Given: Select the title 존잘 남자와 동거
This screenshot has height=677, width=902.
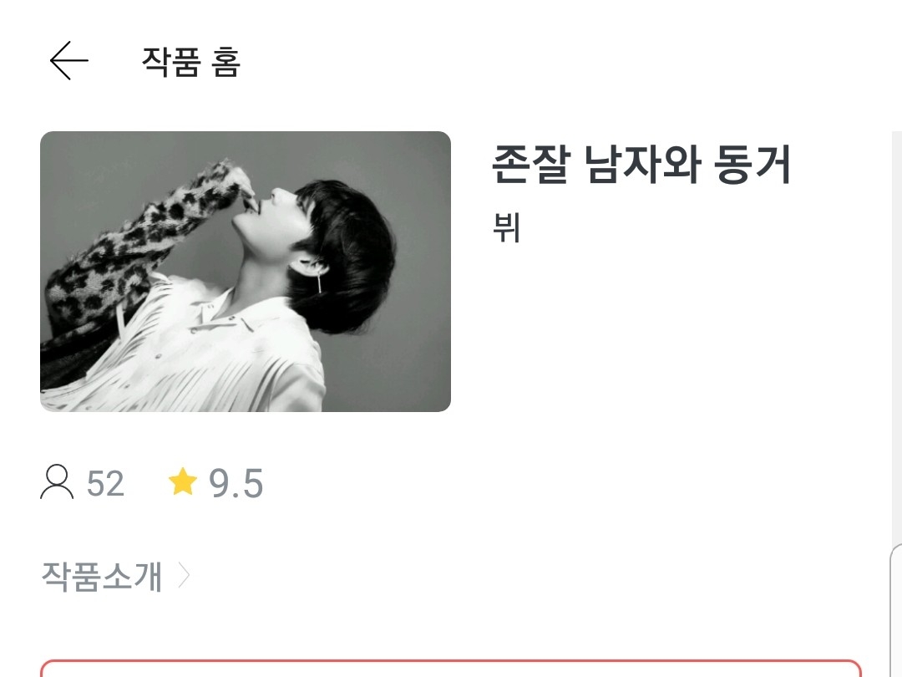Looking at the screenshot, I should coord(641,164).
